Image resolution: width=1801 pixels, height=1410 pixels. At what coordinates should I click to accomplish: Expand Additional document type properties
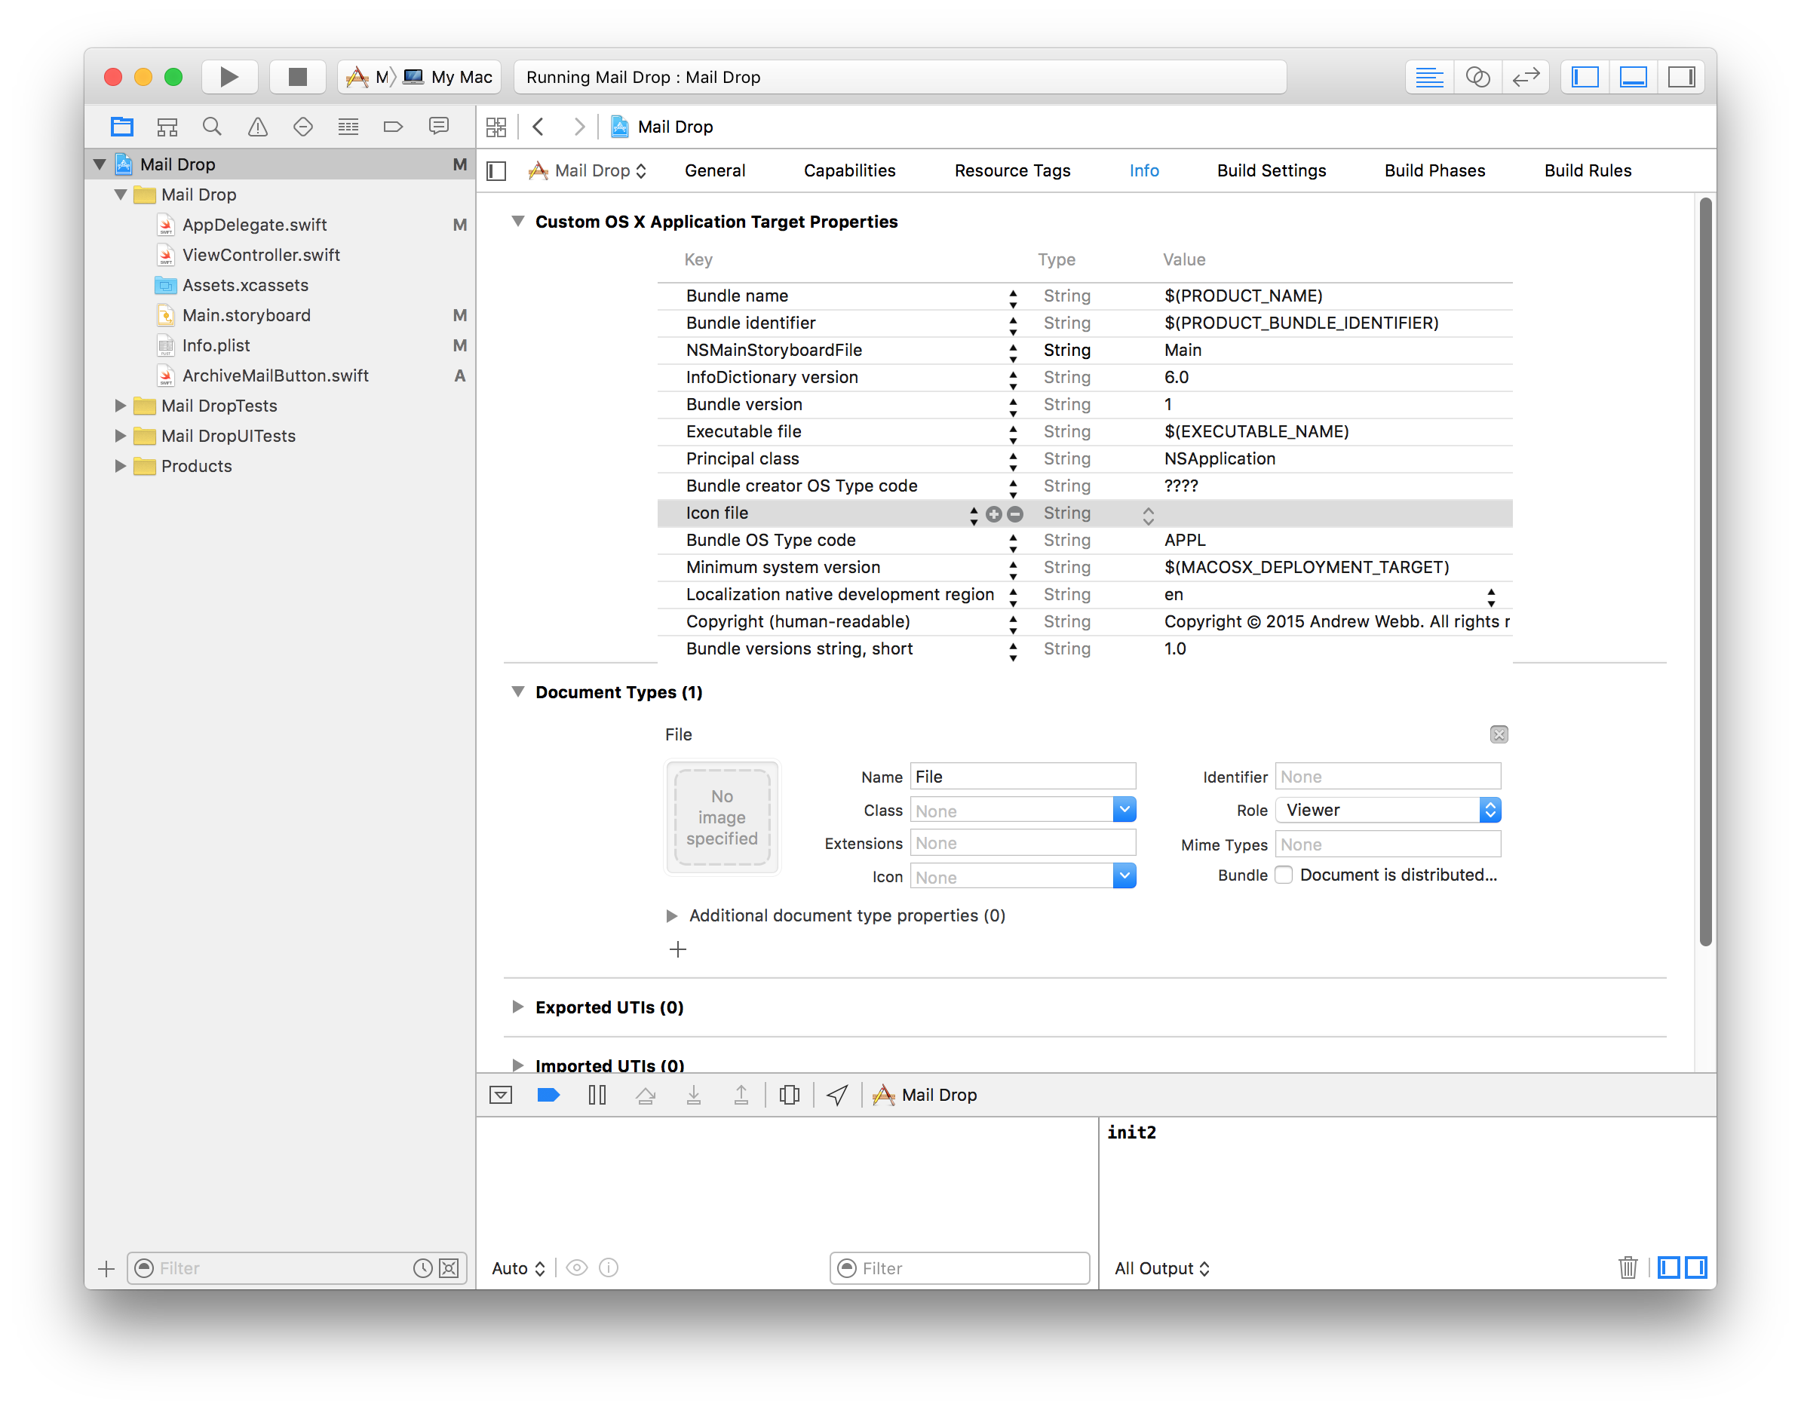[671, 915]
